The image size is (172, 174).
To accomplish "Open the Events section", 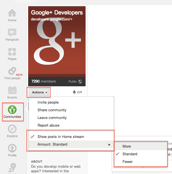I will (x=12, y=93).
